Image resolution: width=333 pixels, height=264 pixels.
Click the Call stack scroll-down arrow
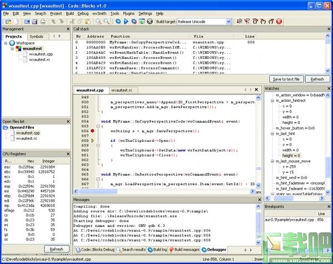tap(327, 71)
